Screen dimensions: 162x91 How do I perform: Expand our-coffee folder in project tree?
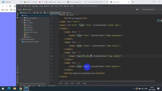pos(22,23)
